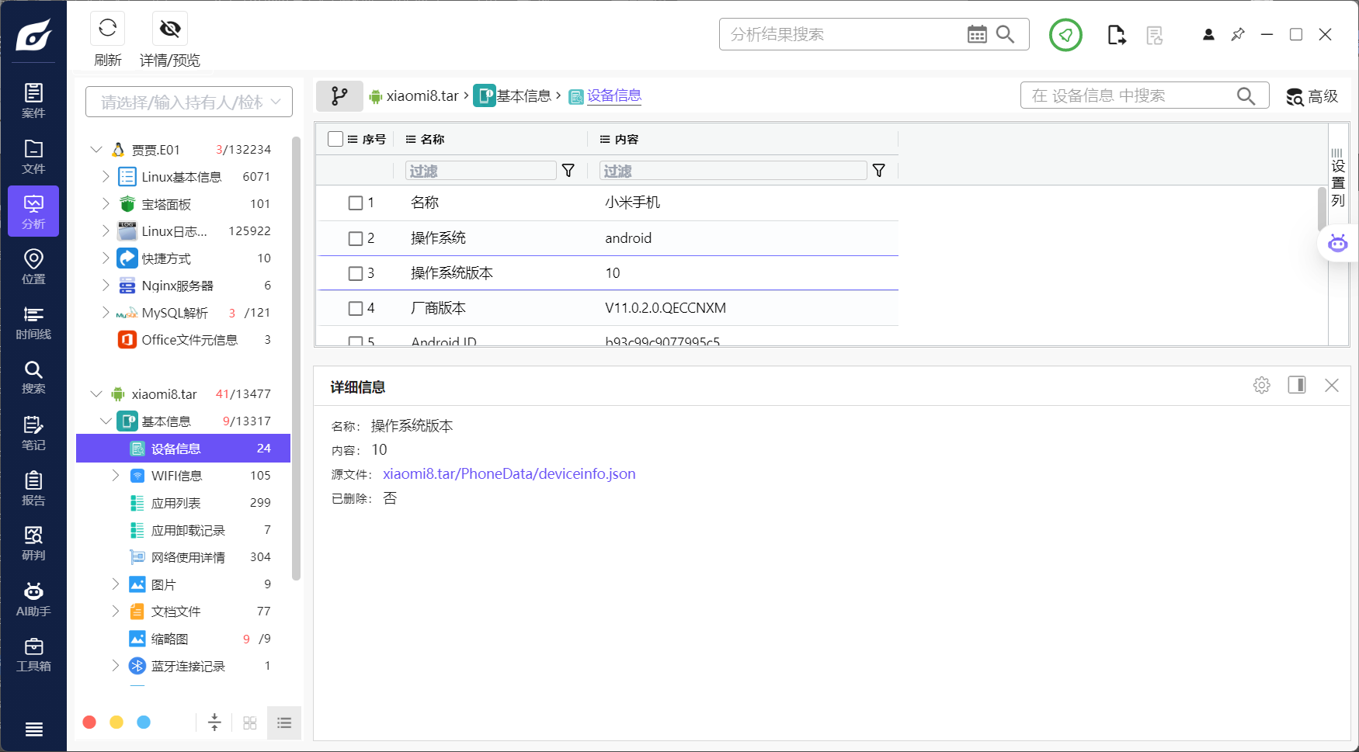
Task: Click magnifier in 设备信息 search field
Action: point(1246,95)
